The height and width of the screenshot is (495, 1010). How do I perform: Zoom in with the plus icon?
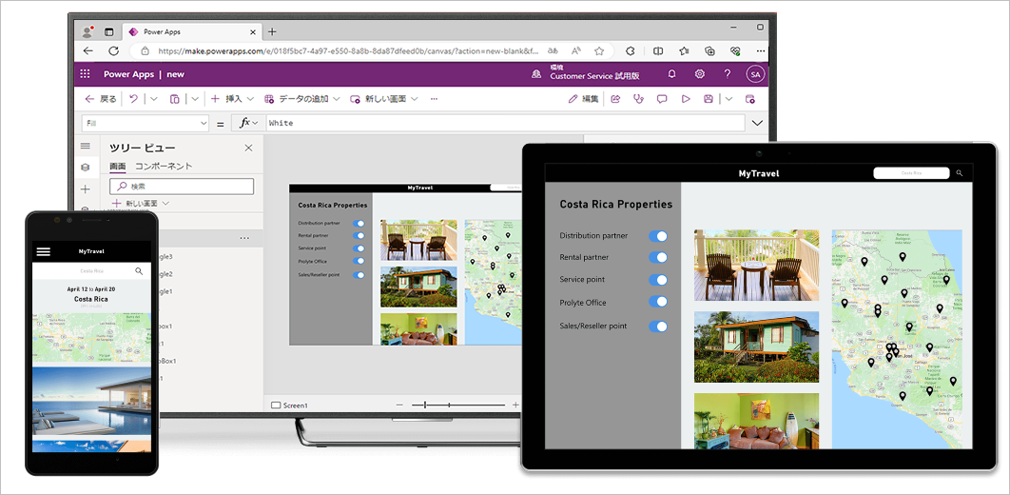515,405
